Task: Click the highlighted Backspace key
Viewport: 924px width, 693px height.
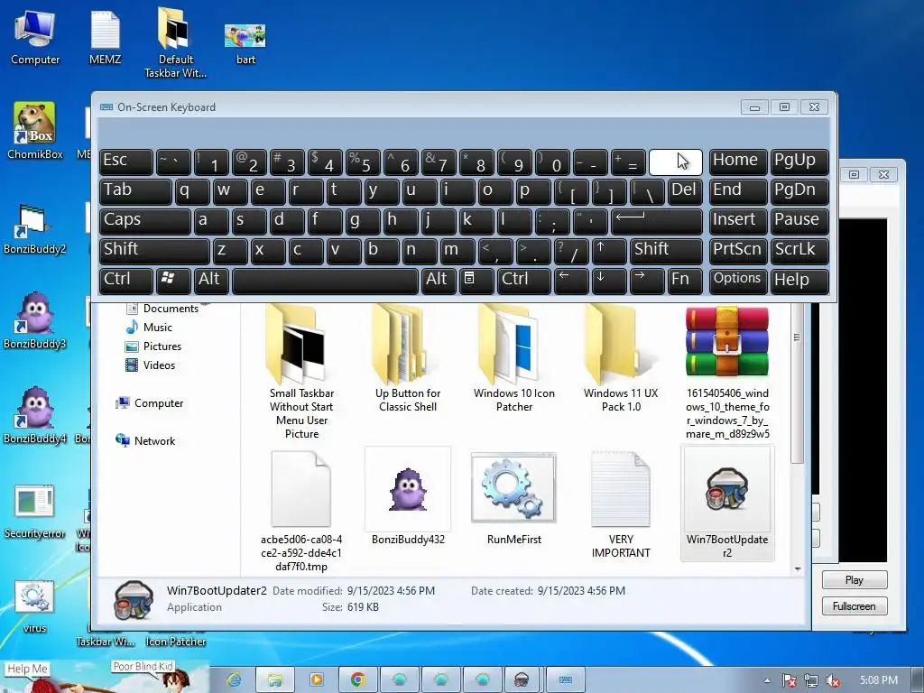Action: pyautogui.click(x=675, y=162)
